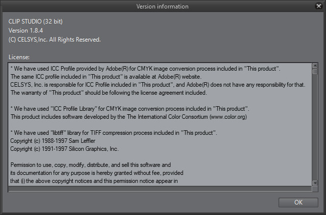Click the "CLIP STUDIO (32 bit)" text
This screenshot has height=215, width=326.
pyautogui.click(x=36, y=21)
